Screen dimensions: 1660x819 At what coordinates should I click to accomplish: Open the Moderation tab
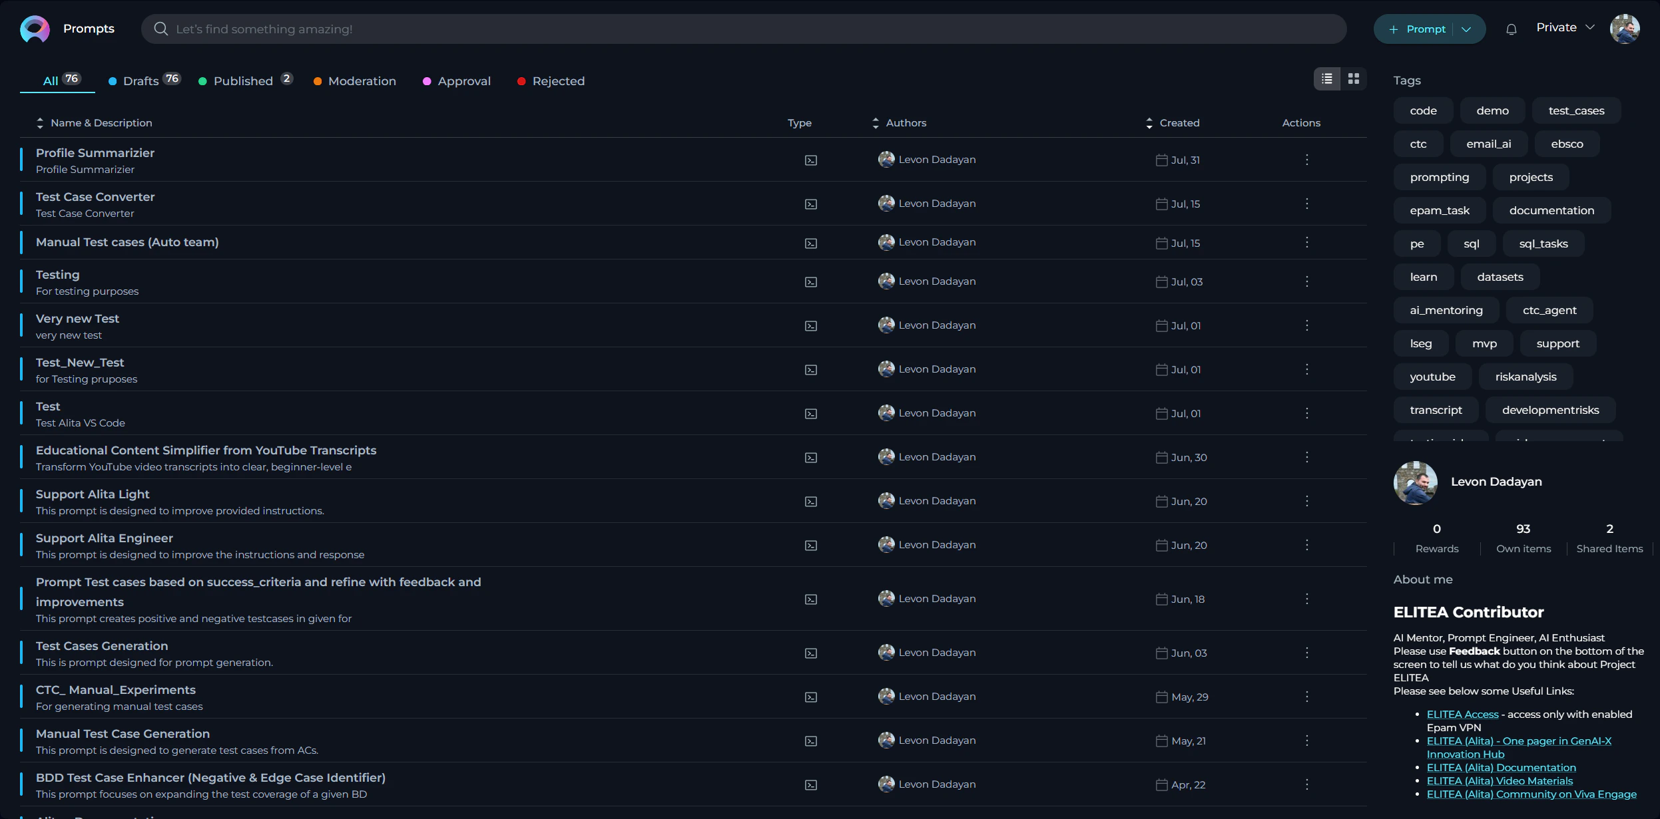362,81
